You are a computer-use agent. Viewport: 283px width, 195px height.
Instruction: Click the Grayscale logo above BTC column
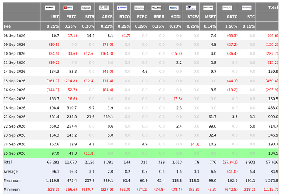[x=246, y=8]
